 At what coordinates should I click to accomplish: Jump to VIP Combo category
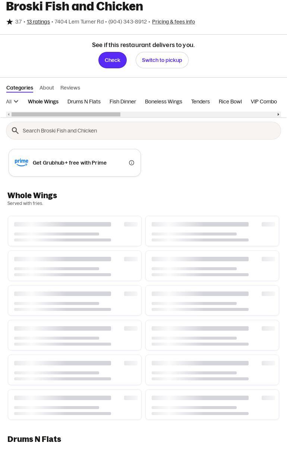[264, 102]
